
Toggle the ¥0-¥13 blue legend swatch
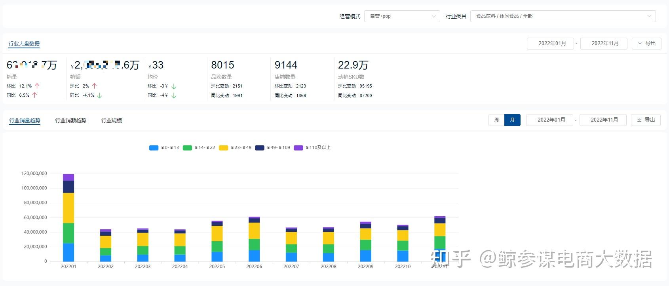coord(154,148)
